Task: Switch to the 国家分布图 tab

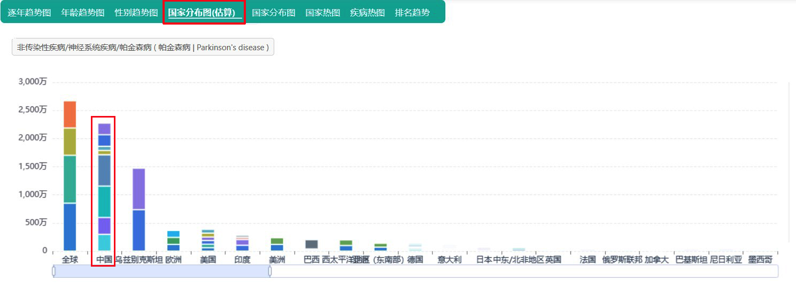Action: click(274, 12)
